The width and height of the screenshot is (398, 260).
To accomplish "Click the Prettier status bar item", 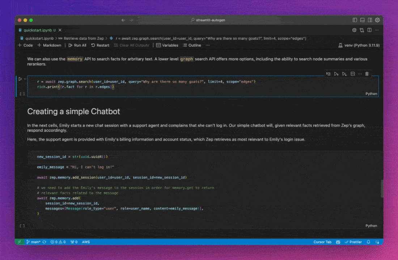I will [x=353, y=242].
